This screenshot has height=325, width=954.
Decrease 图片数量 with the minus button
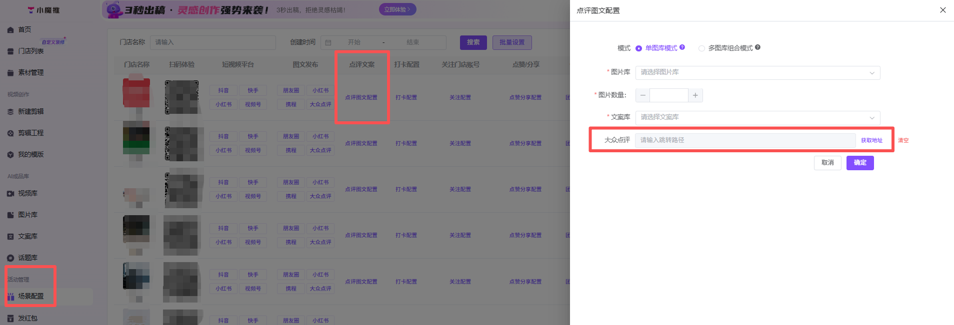[x=642, y=95]
